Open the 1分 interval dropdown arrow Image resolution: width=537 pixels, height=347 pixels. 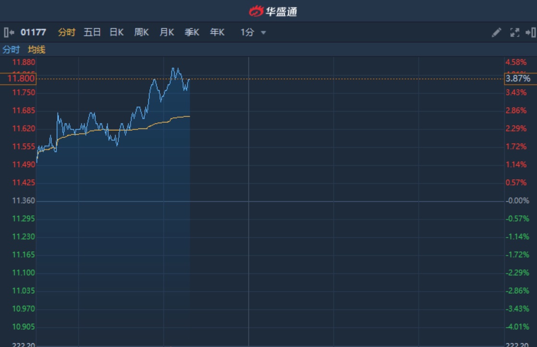(x=263, y=33)
